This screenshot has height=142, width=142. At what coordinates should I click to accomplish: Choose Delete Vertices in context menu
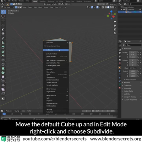pyautogui.click(x=56, y=106)
